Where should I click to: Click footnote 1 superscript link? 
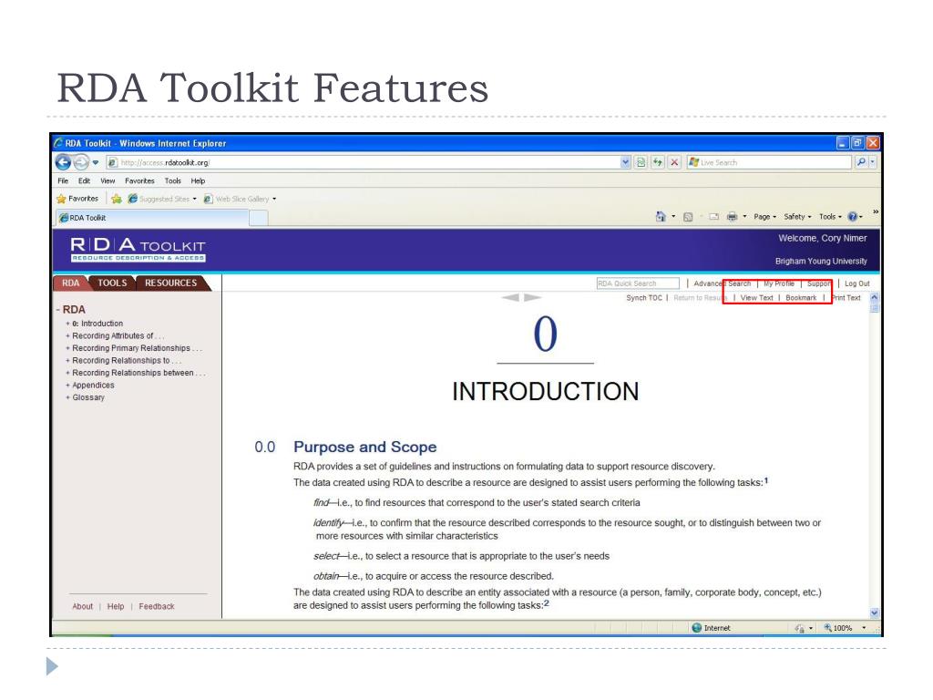tap(766, 480)
